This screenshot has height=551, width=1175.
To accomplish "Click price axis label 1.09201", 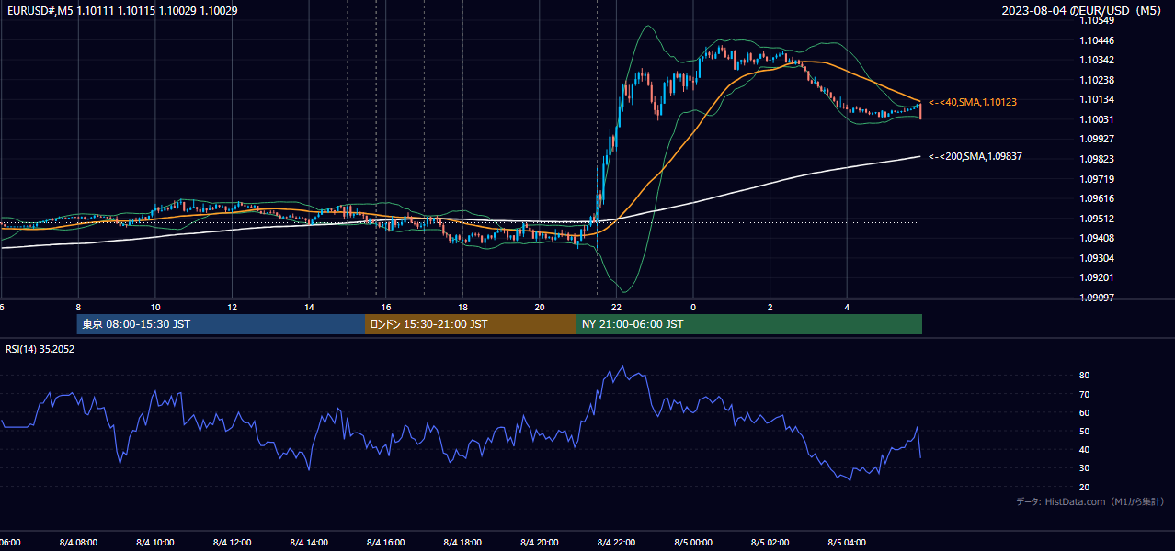I will pyautogui.click(x=1098, y=277).
